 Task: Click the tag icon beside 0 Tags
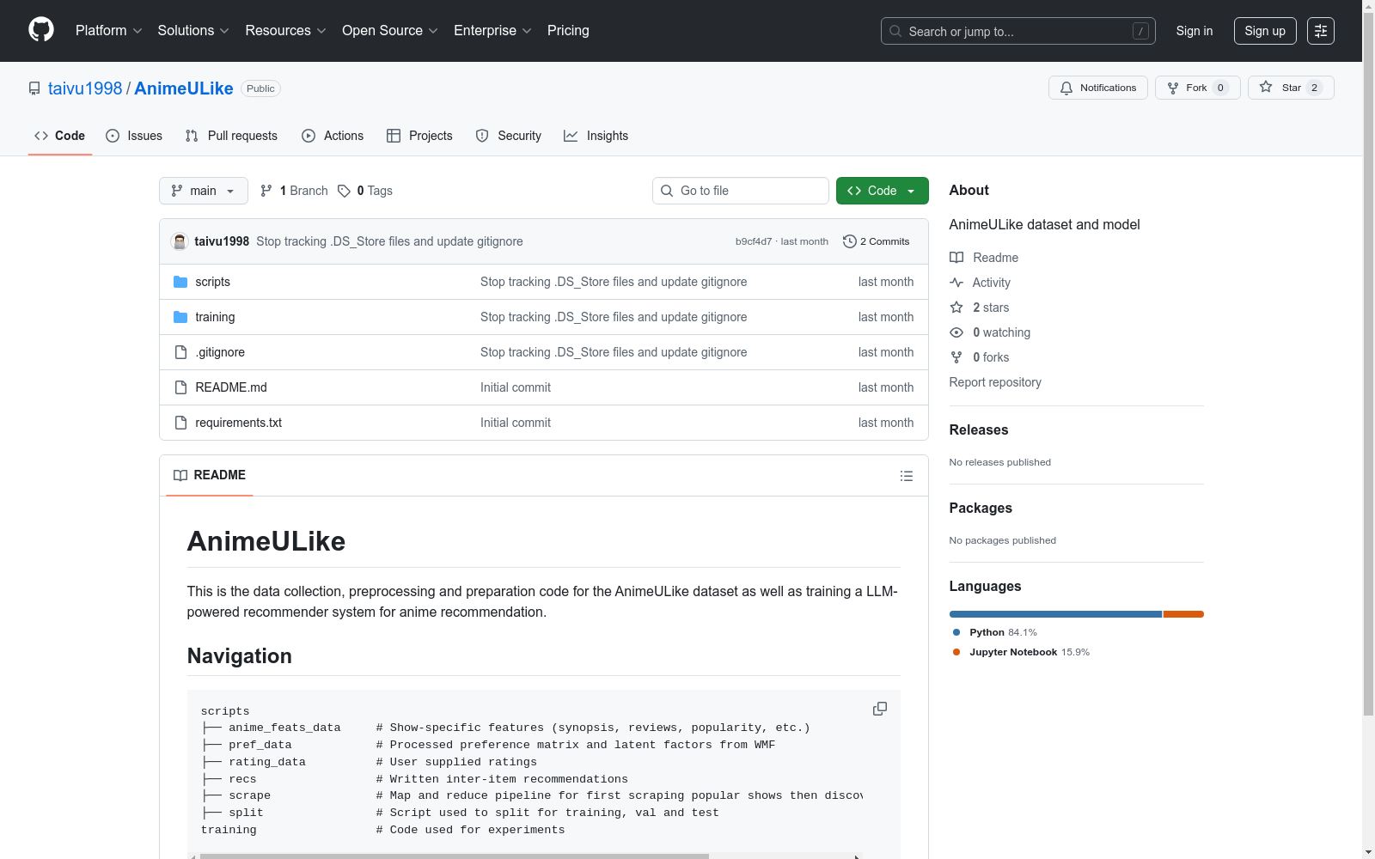point(344,191)
